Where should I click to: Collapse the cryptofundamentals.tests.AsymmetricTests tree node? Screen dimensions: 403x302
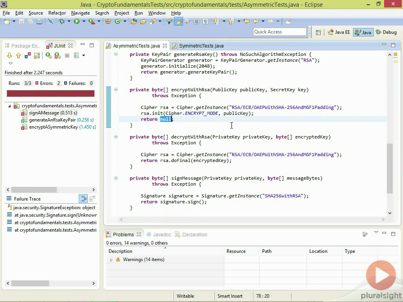click(9, 106)
